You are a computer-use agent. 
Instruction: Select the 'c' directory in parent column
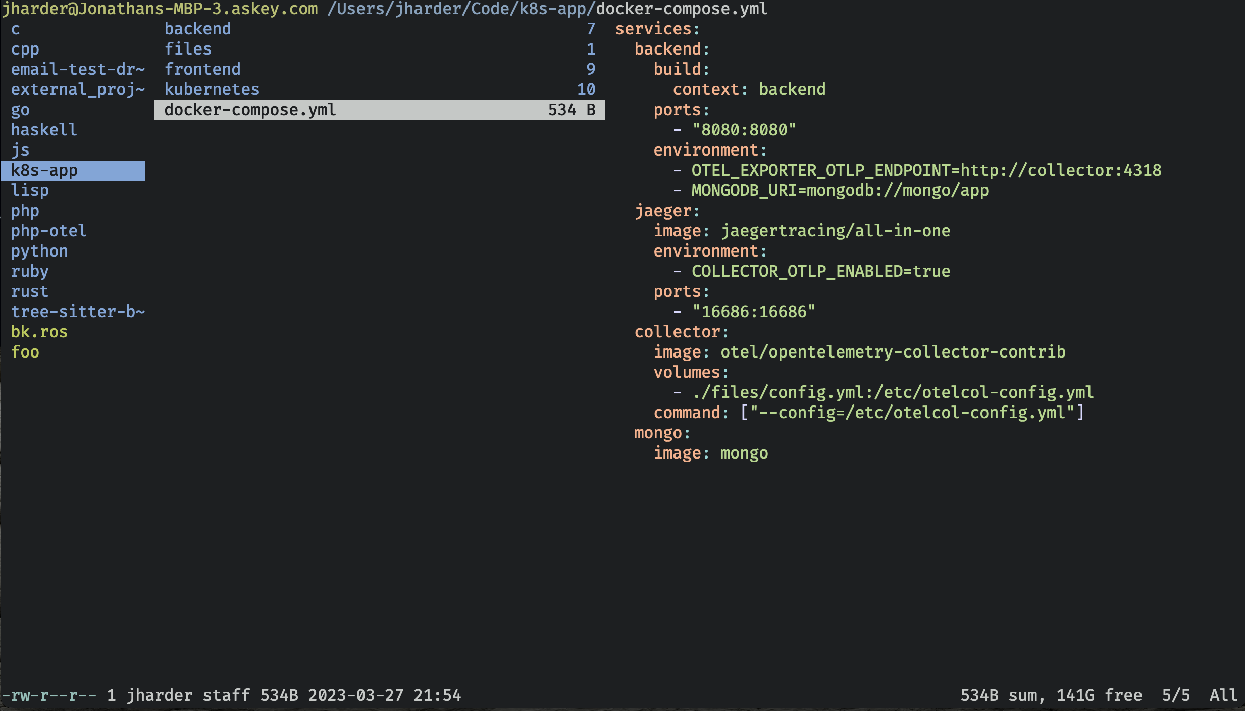(x=16, y=29)
